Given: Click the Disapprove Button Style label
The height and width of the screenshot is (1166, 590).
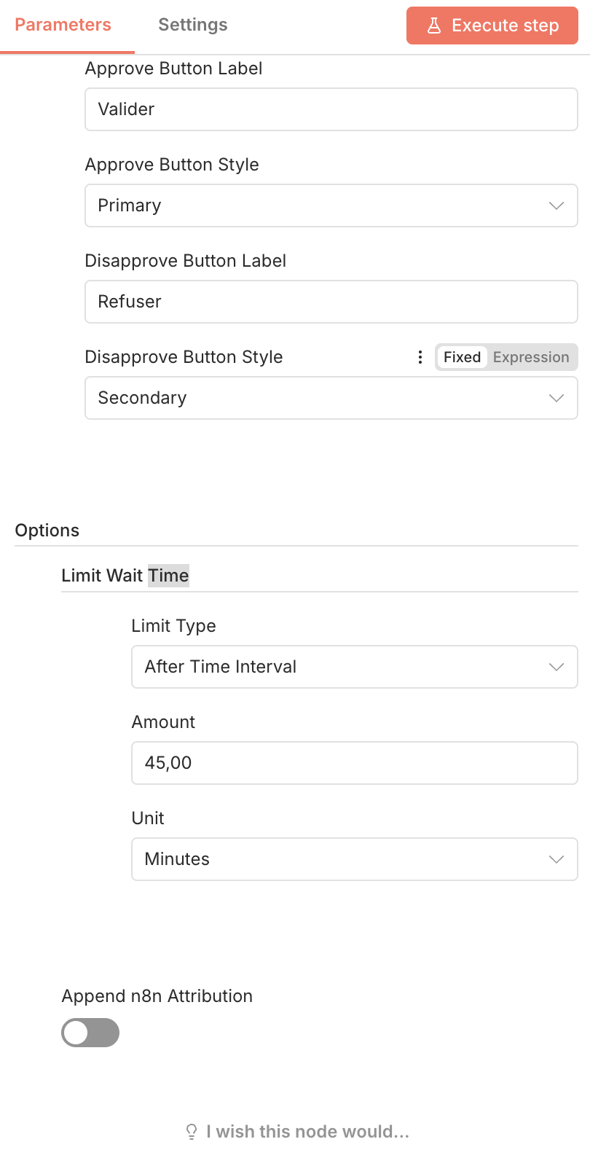Looking at the screenshot, I should (x=184, y=357).
